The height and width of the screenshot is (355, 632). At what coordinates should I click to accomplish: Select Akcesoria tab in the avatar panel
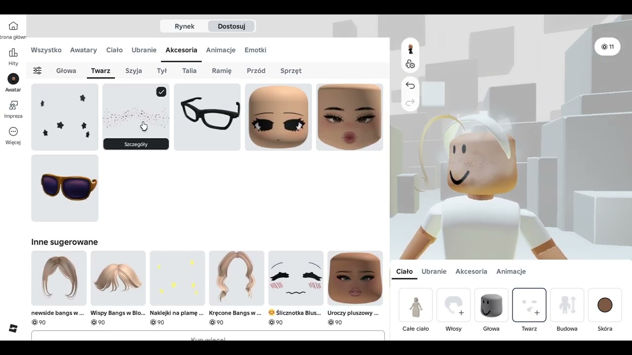pyautogui.click(x=472, y=271)
